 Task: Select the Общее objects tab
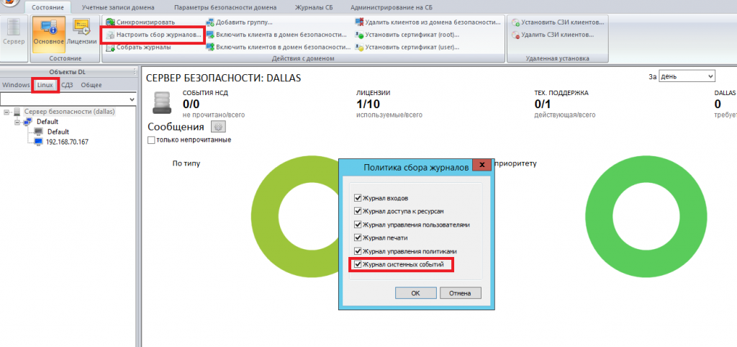91,85
